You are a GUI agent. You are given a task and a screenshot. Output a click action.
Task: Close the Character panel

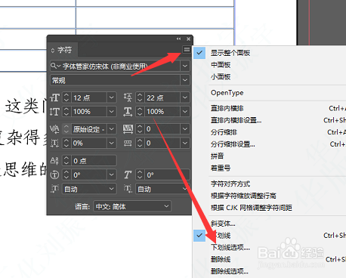tap(188, 39)
